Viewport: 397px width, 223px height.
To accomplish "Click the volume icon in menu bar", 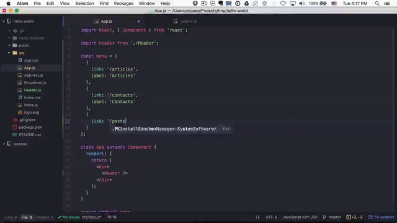I will 301,3.
